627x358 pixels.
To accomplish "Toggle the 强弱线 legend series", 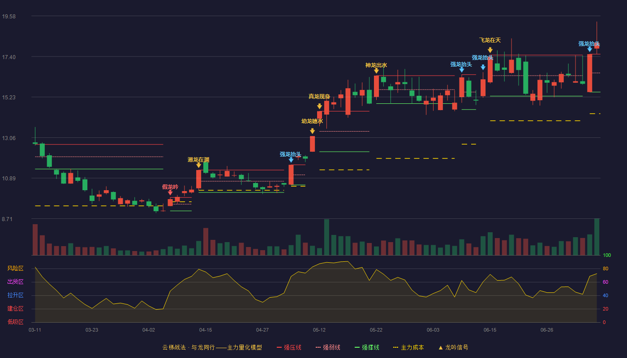I will click(x=328, y=347).
